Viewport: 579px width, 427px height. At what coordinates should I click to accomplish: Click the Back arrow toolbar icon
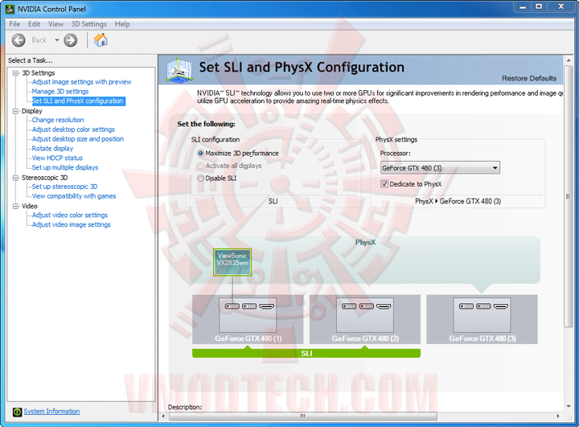tap(18, 40)
